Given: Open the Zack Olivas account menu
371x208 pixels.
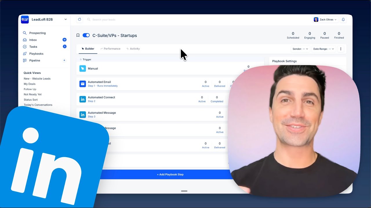Looking at the screenshot, I should tap(325, 19).
